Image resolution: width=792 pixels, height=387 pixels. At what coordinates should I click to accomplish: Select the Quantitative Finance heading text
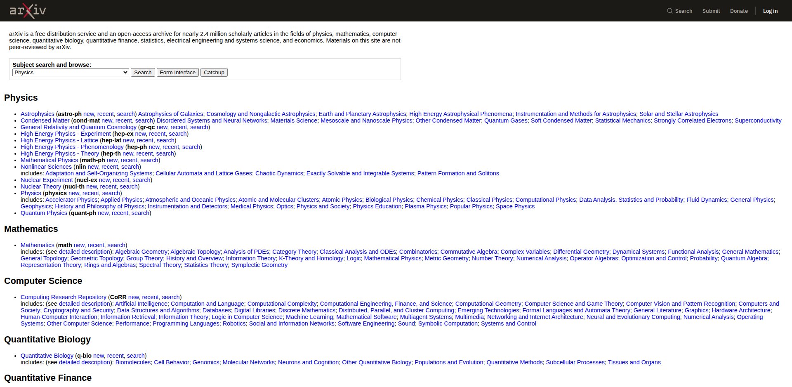tap(48, 378)
